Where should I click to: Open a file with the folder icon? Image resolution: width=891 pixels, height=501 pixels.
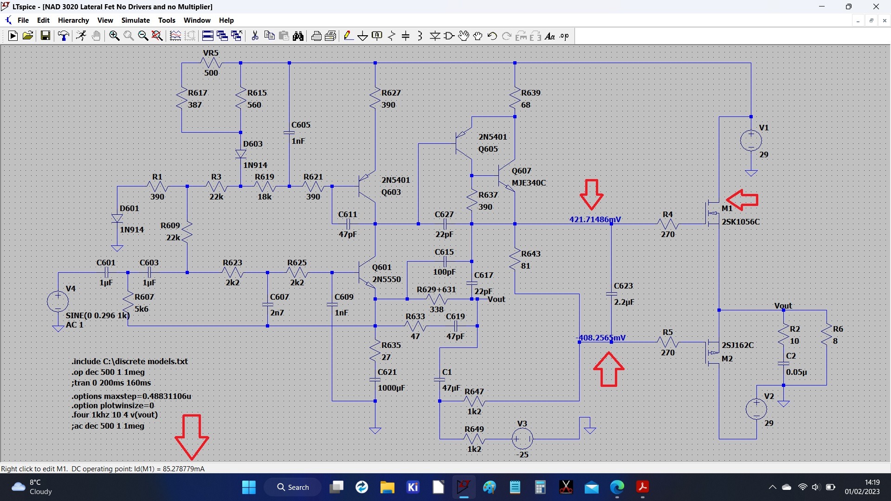28,36
